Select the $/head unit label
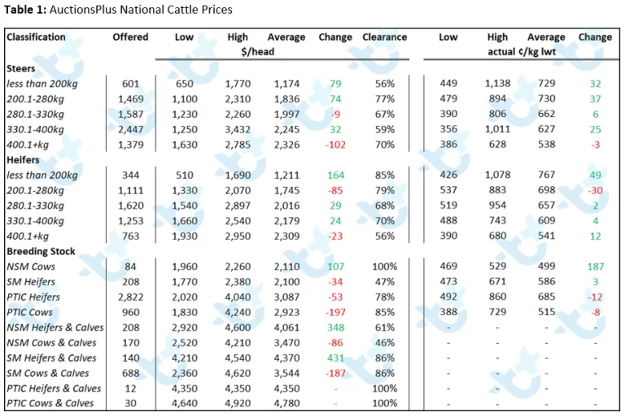The image size is (625, 416). coord(257,52)
